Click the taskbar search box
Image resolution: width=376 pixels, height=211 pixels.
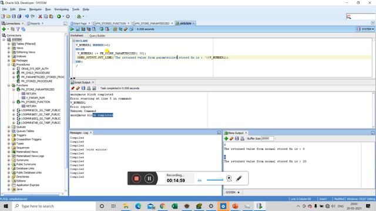[54, 206]
